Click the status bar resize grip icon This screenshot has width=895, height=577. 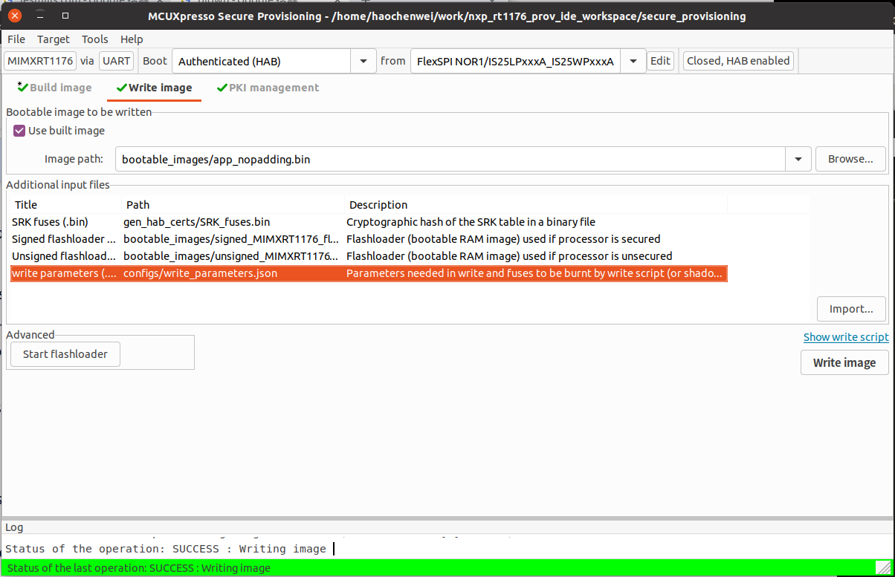tap(883, 568)
